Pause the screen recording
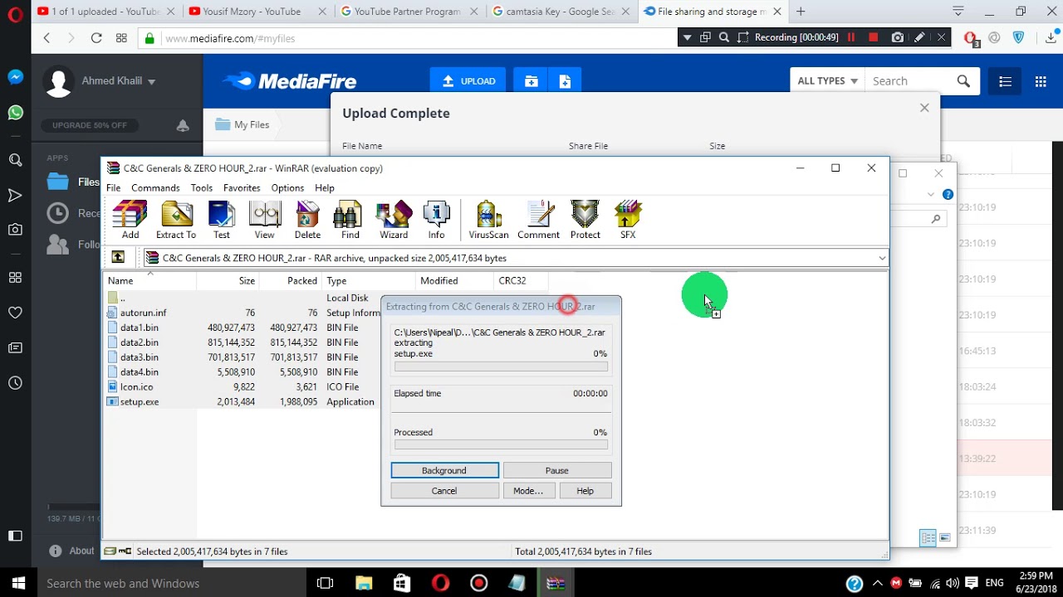This screenshot has width=1063, height=597. tap(850, 37)
